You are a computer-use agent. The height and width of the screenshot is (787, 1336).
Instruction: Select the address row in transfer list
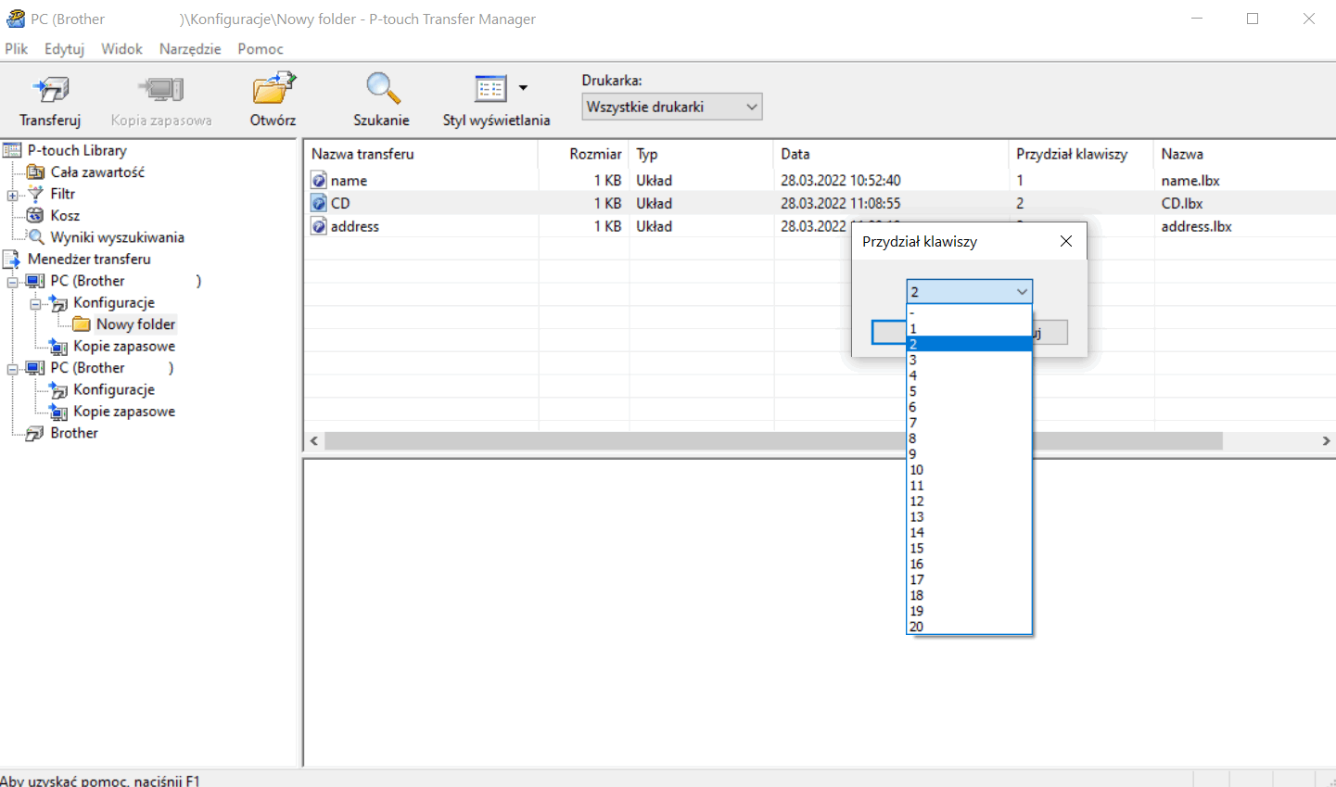click(355, 226)
